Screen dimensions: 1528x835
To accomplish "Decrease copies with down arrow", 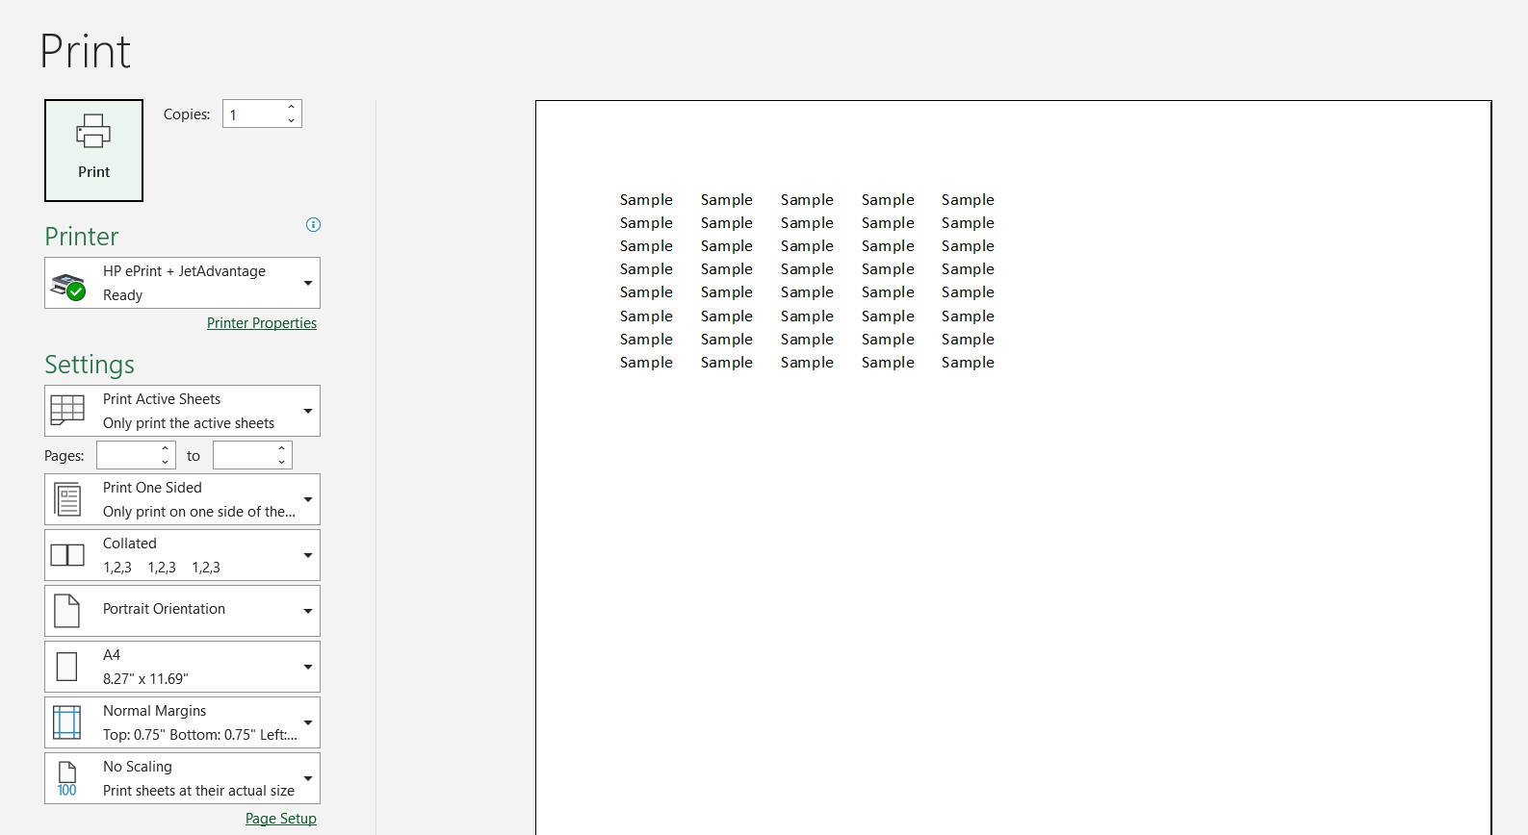I will click(x=291, y=121).
